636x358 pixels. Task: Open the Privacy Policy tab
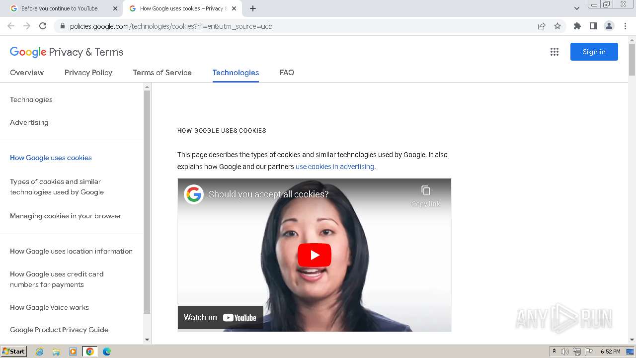click(x=88, y=73)
